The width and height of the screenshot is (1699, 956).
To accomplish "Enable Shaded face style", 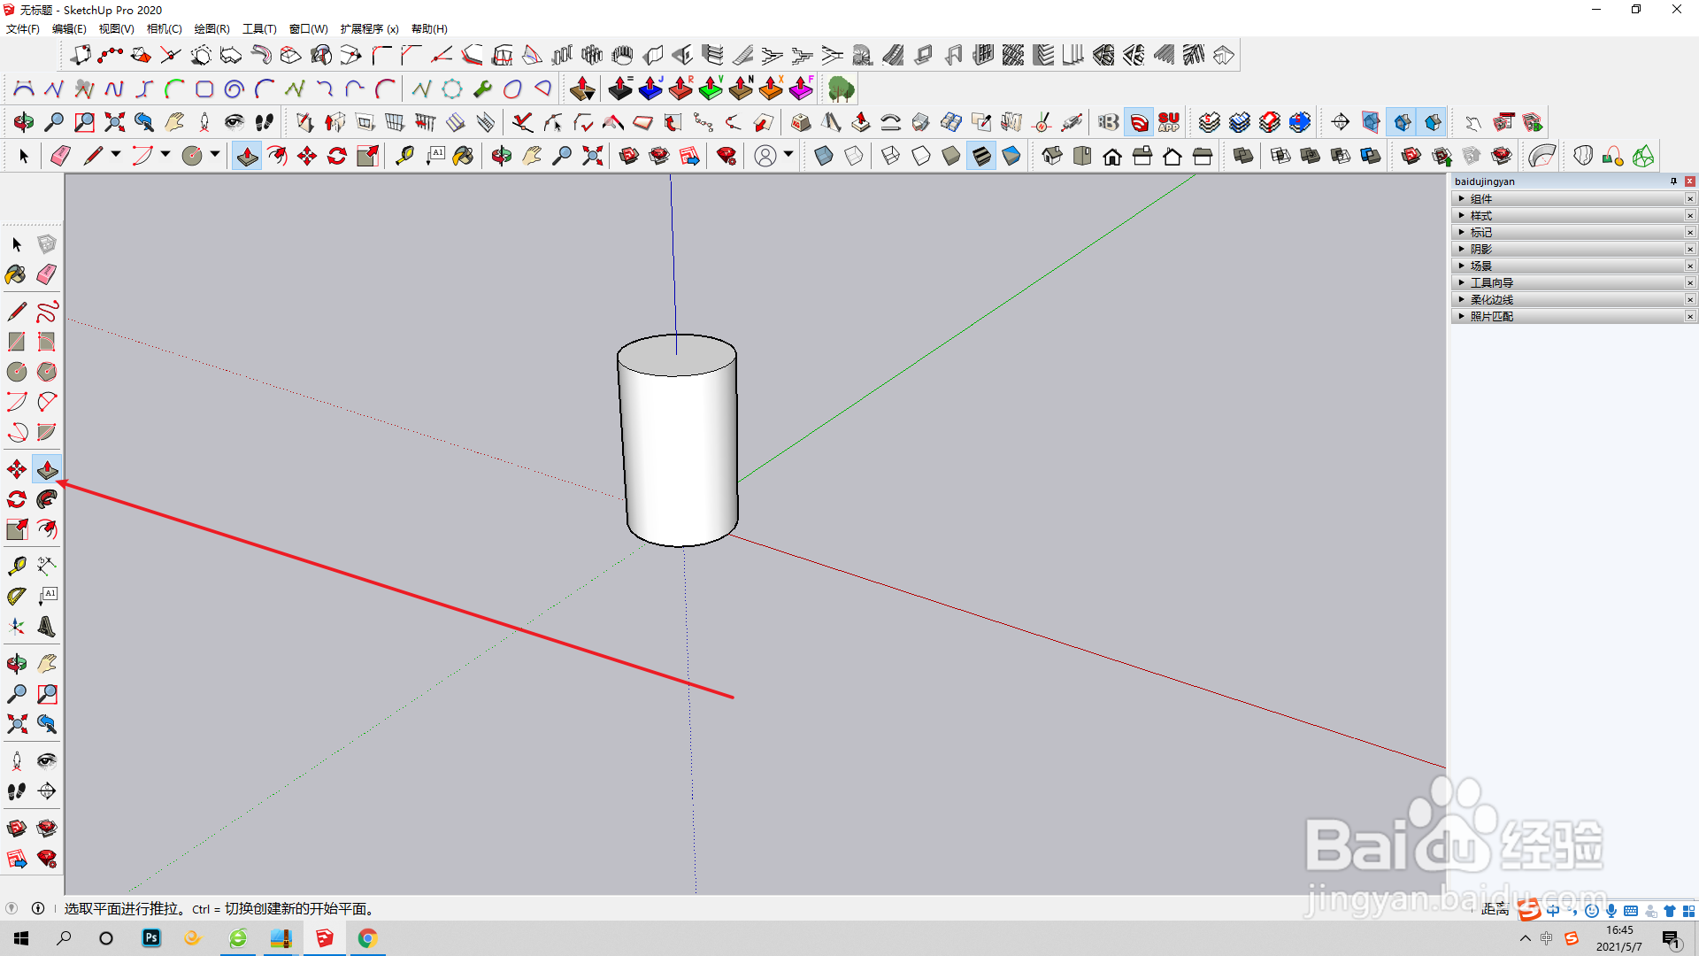I will coord(951,157).
